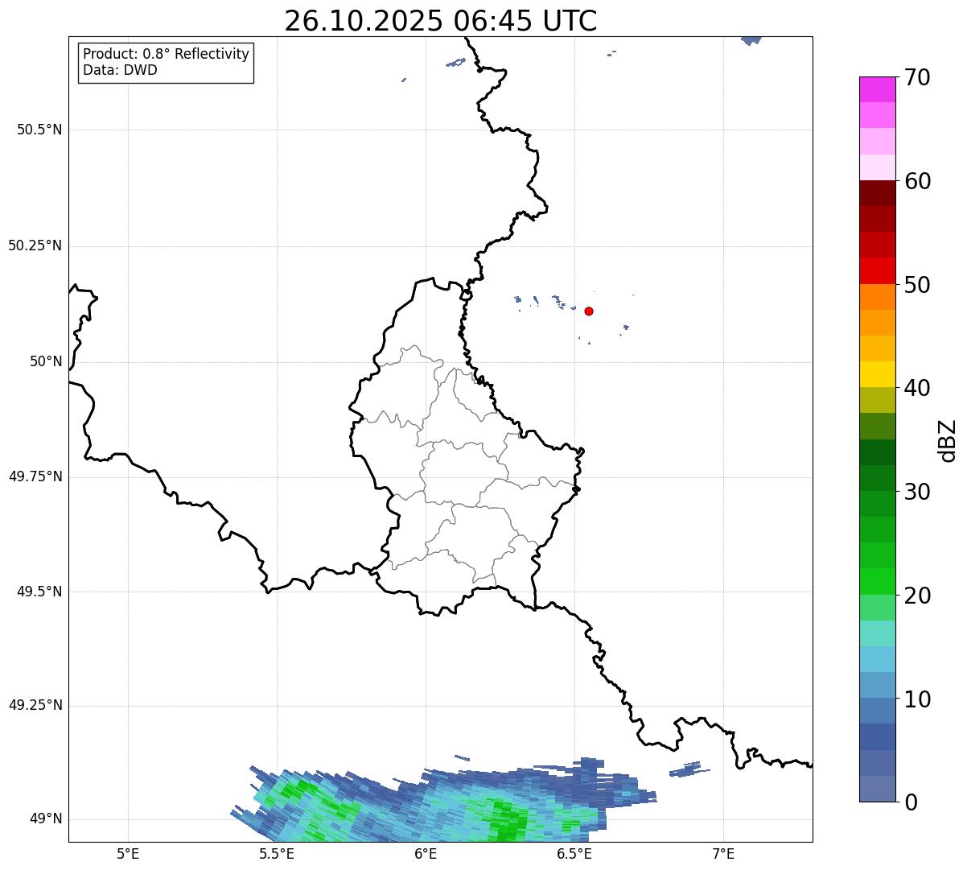The image size is (967, 870).
Task: Click the 50.5°N latitude label
Action: (x=39, y=130)
